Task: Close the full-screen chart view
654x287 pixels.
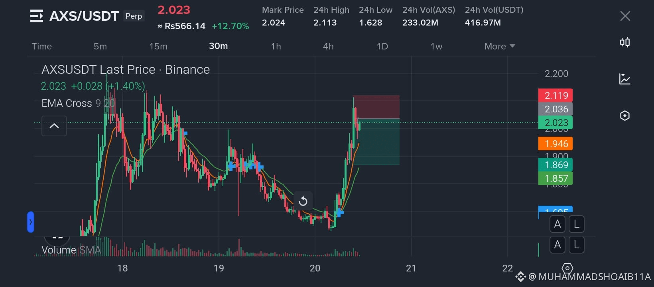Action: pyautogui.click(x=625, y=16)
